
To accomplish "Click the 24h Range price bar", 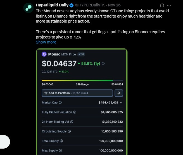I will pos(82,81).
